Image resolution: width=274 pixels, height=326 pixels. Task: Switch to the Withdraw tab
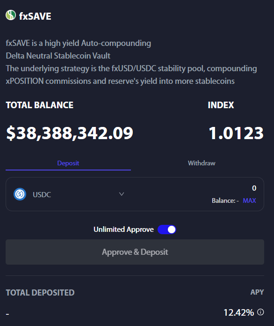coord(202,163)
